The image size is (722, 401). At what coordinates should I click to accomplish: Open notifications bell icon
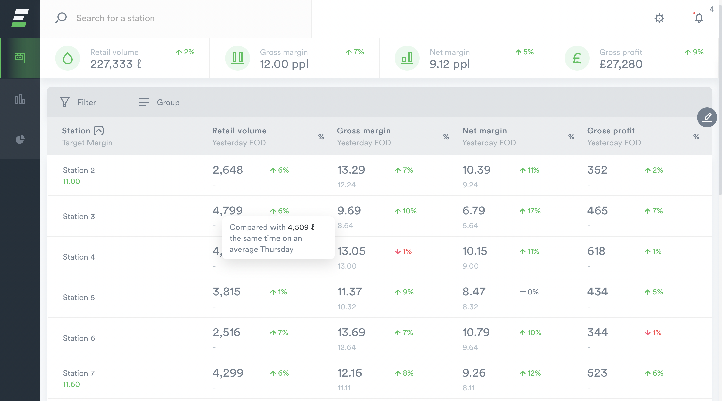[x=699, y=18]
